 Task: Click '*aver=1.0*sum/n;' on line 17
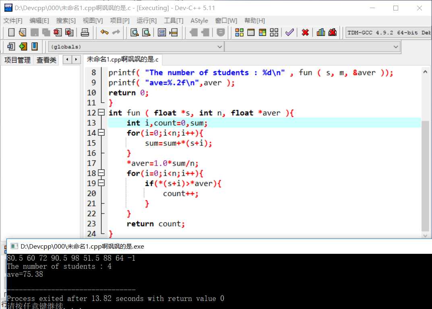[x=162, y=163]
